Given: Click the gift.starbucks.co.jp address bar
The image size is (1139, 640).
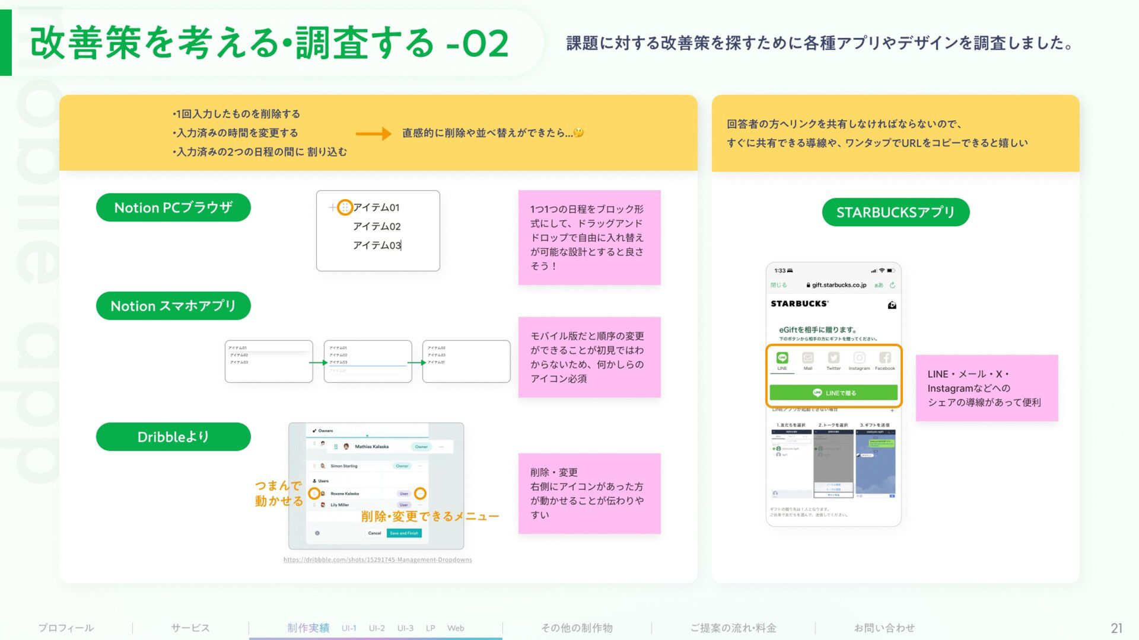Looking at the screenshot, I should [836, 285].
